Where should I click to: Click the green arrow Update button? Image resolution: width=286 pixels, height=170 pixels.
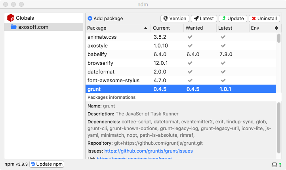tap(233, 18)
